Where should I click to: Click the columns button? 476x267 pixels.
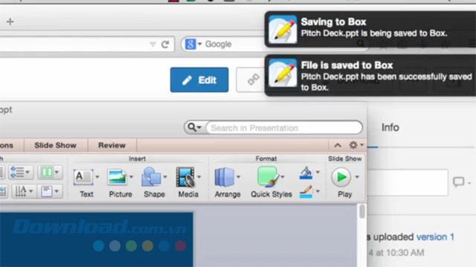(50, 172)
